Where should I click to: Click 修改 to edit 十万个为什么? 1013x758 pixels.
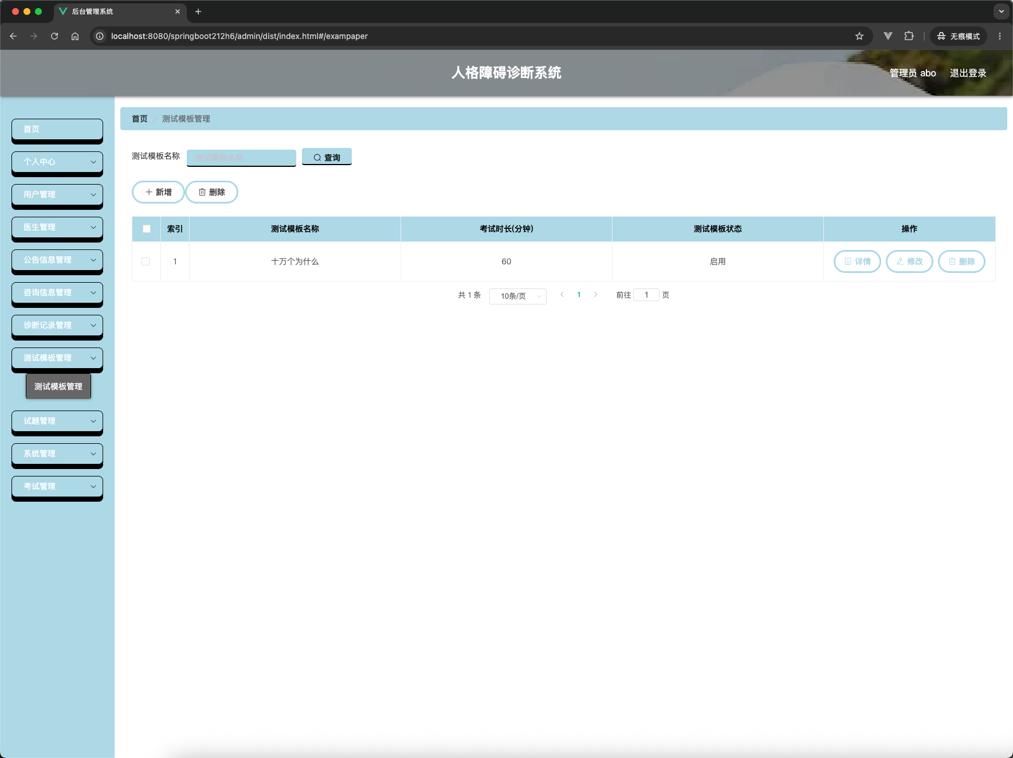tap(909, 261)
